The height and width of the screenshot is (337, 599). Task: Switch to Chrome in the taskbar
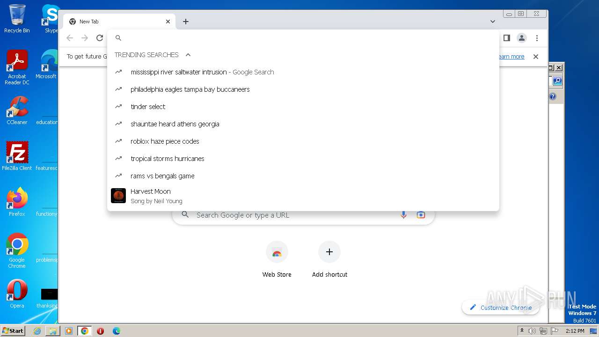point(85,331)
